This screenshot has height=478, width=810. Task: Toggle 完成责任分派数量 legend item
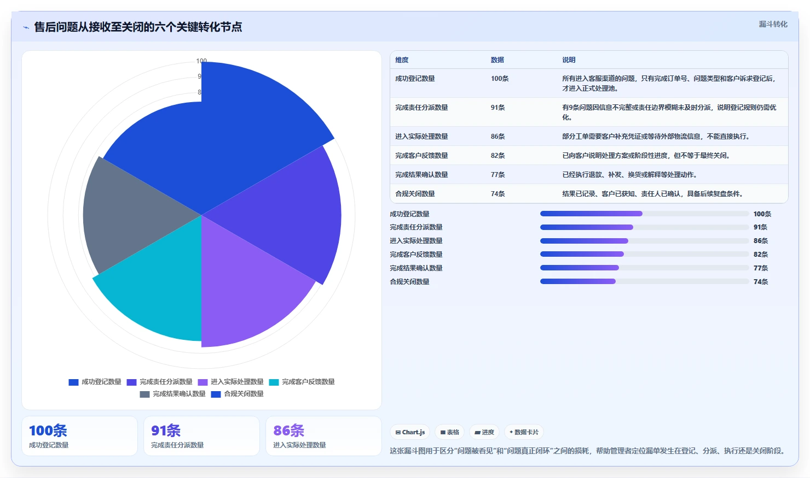click(159, 382)
